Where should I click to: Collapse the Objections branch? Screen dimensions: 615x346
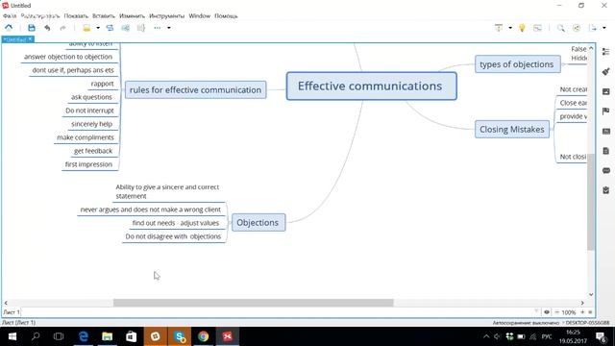click(229, 222)
